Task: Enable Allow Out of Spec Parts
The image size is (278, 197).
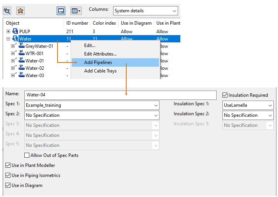Action: 27,155
